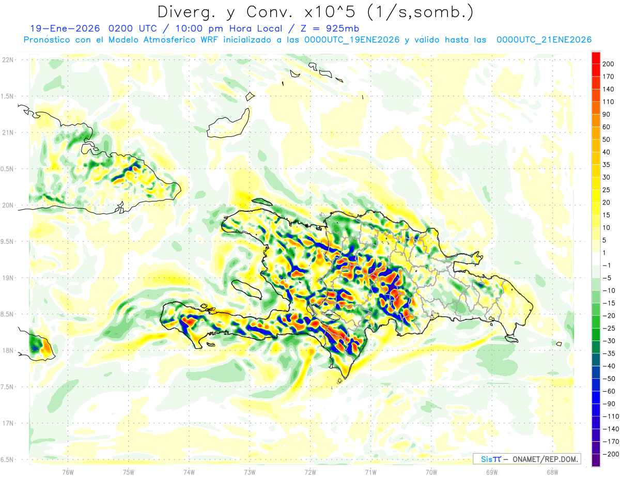Click the '60' color bar value
Image resolution: width=620 pixels, height=479 pixels.
[607, 127]
